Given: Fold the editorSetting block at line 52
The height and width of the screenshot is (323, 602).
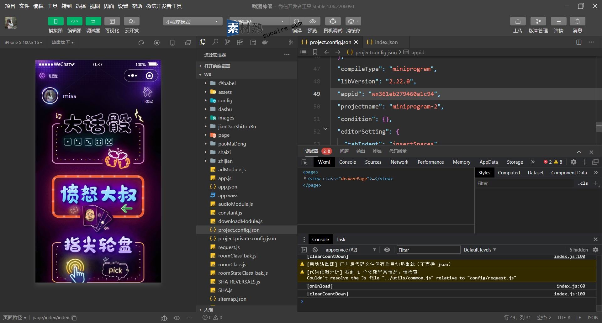Looking at the screenshot, I should [x=325, y=129].
